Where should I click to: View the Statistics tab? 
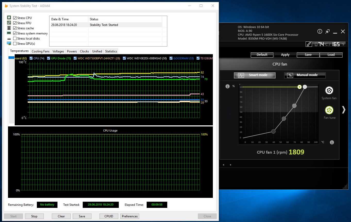[111, 51]
